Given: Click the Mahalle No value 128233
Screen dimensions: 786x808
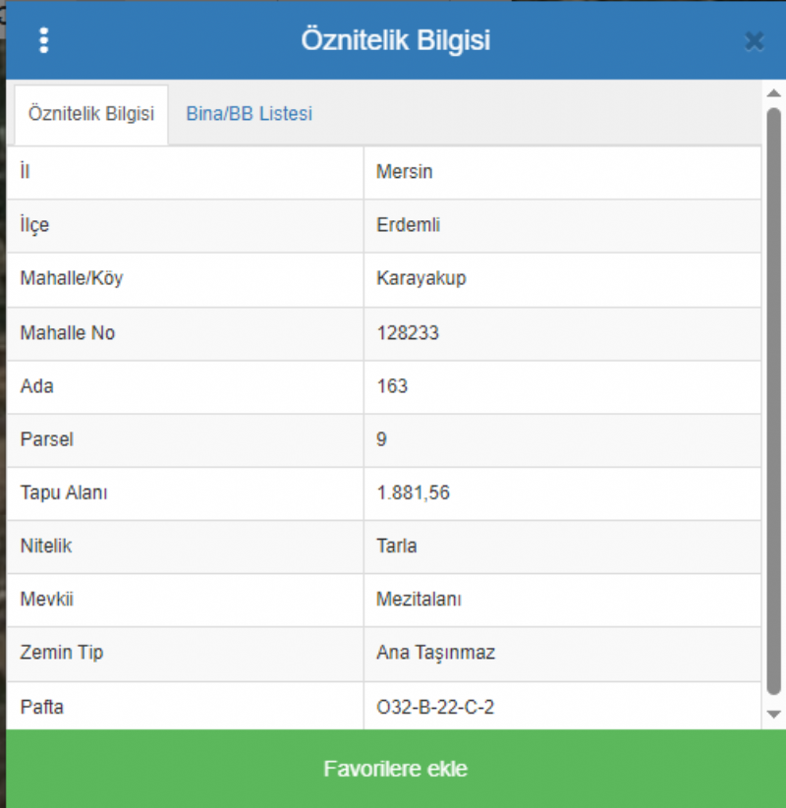Looking at the screenshot, I should coord(407,333).
